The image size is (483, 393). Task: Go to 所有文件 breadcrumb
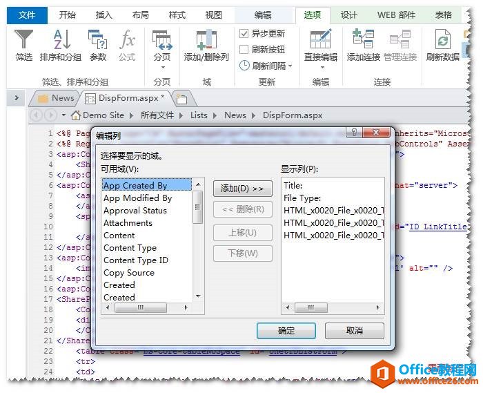pos(157,115)
